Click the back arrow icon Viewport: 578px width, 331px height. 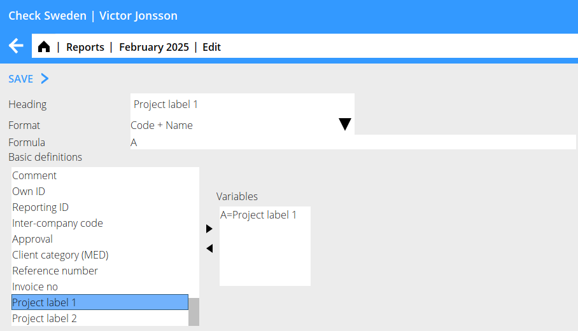coord(16,46)
